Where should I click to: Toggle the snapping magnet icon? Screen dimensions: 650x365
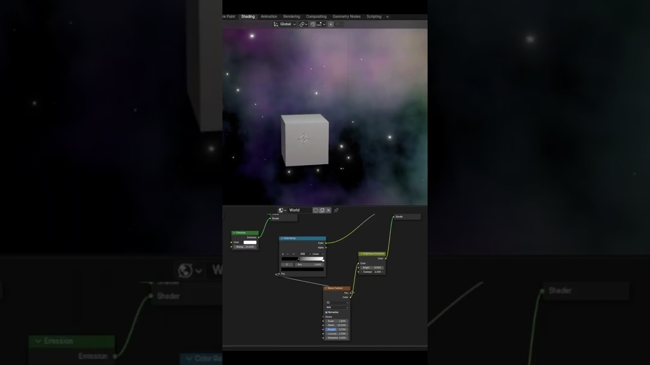(312, 24)
